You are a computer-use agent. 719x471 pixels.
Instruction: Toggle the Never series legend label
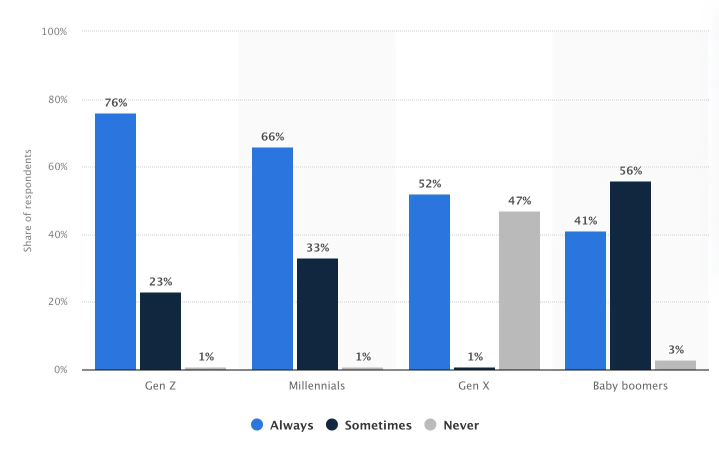pos(461,425)
